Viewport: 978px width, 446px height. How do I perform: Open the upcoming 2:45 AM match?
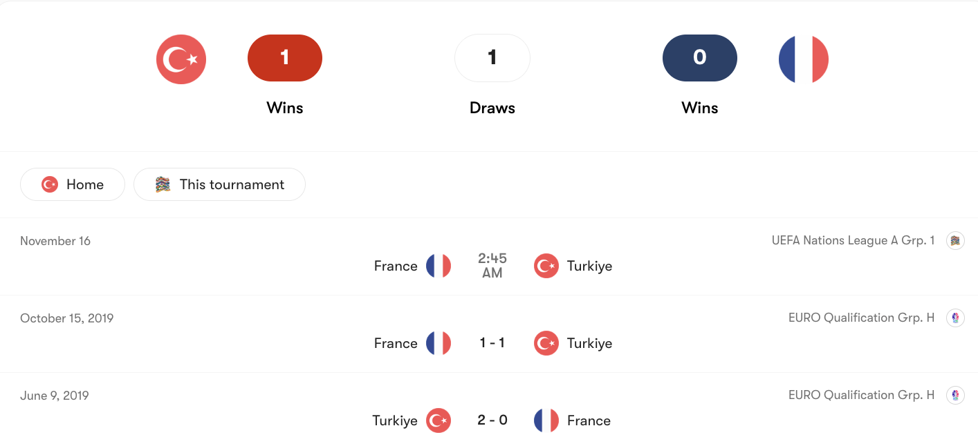(x=492, y=266)
